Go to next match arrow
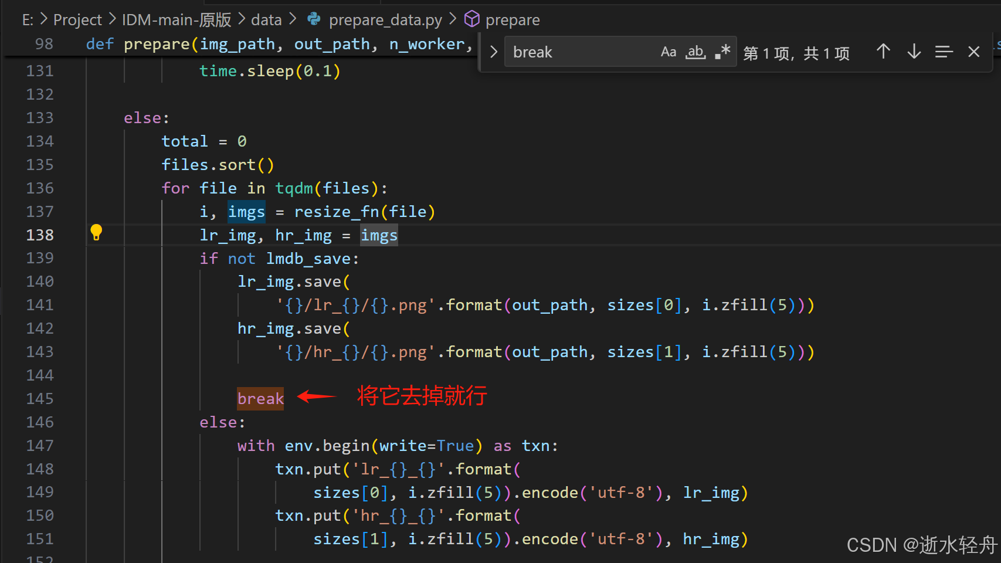This screenshot has width=1001, height=563. tap(914, 52)
